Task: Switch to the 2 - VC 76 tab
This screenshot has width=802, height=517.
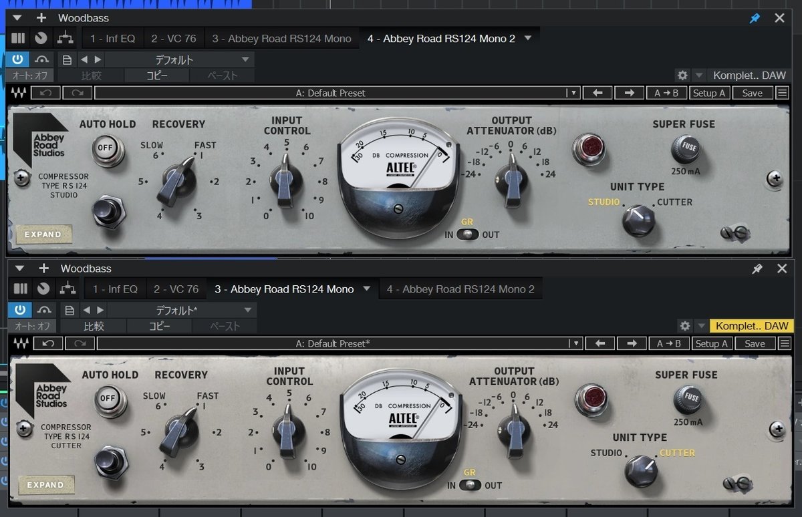Action: pos(174,37)
